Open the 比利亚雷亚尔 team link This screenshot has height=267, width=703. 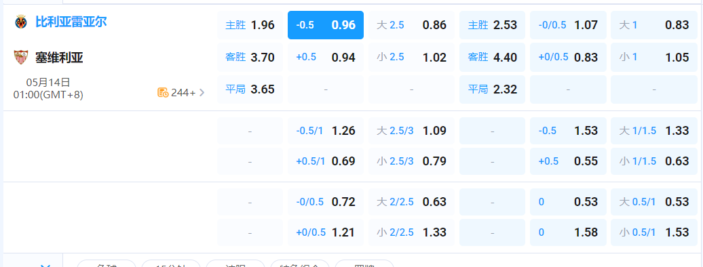71,22
